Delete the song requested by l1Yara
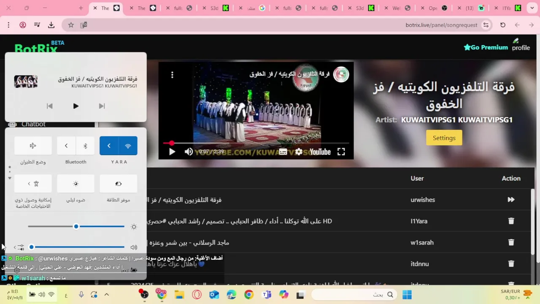540x304 pixels. (x=511, y=221)
